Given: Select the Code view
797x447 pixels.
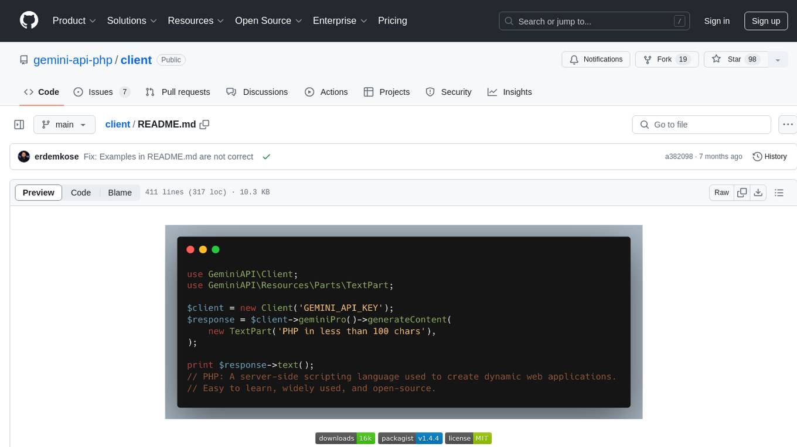Looking at the screenshot, I should click(x=81, y=192).
